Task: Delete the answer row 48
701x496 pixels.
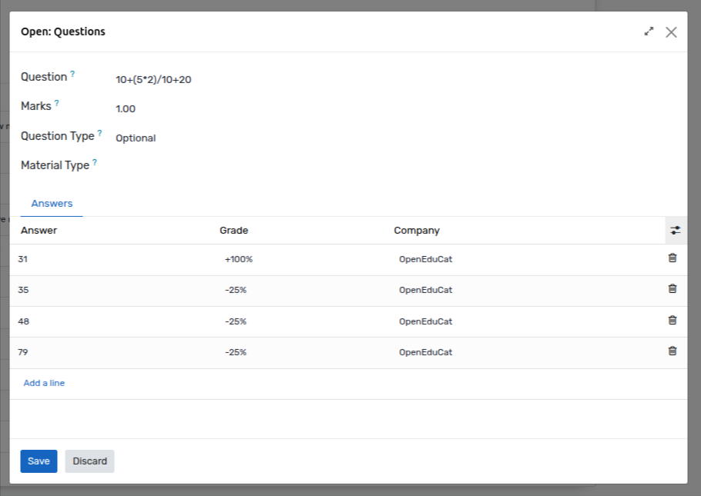Action: click(672, 320)
